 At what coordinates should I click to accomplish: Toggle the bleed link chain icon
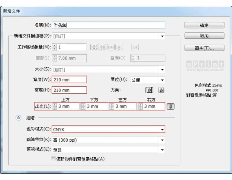(x=171, y=106)
